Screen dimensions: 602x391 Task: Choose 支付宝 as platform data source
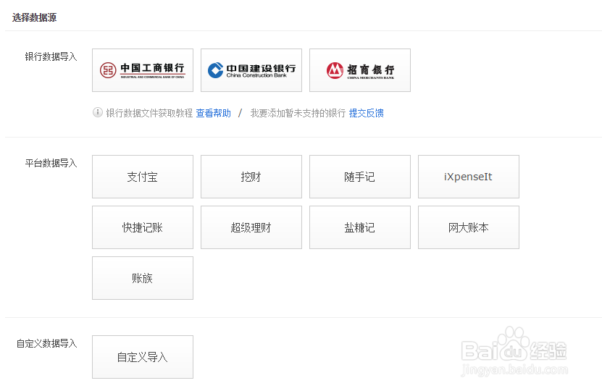[143, 177]
